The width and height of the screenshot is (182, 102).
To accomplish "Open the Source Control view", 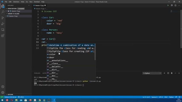I will tap(3, 18).
